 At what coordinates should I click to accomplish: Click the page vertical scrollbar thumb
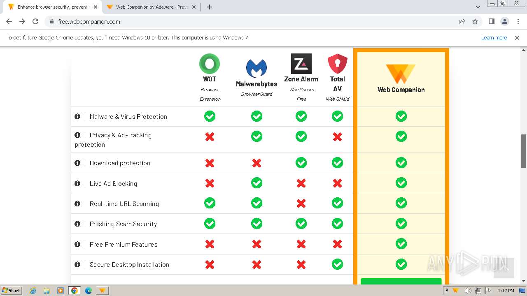click(x=524, y=151)
